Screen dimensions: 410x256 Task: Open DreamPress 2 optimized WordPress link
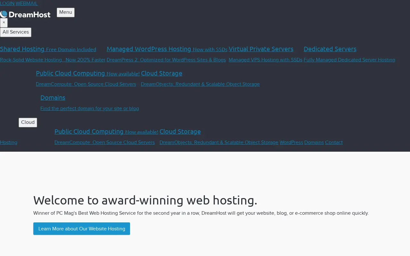pyautogui.click(x=166, y=60)
